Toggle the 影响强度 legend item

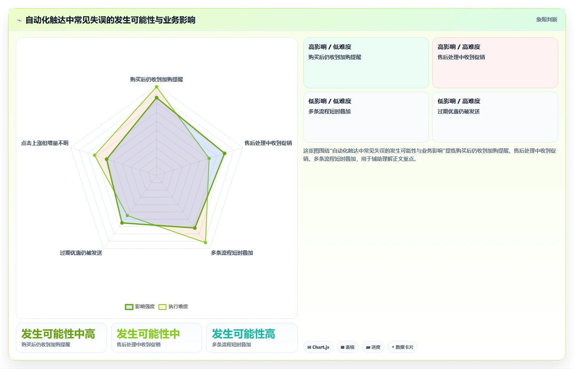point(140,307)
